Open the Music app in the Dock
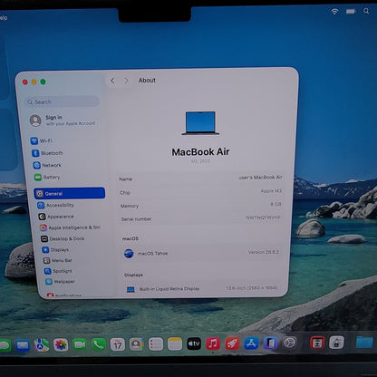377x377 pixels. click(x=213, y=343)
